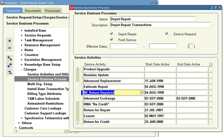The height and width of the screenshot is (137, 223).
Task: Open list of values for MI_Return Repaired
Action: pyautogui.click(x=142, y=93)
